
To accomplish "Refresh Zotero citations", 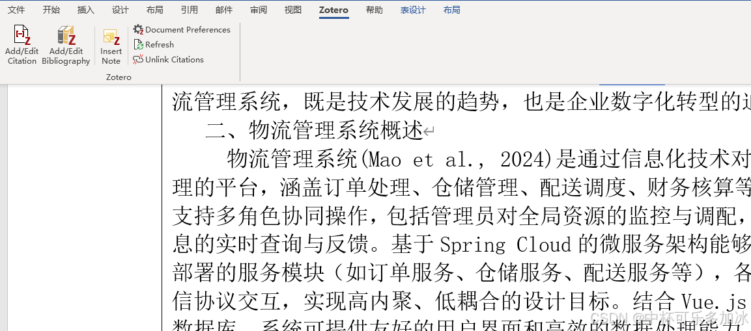I will (154, 44).
